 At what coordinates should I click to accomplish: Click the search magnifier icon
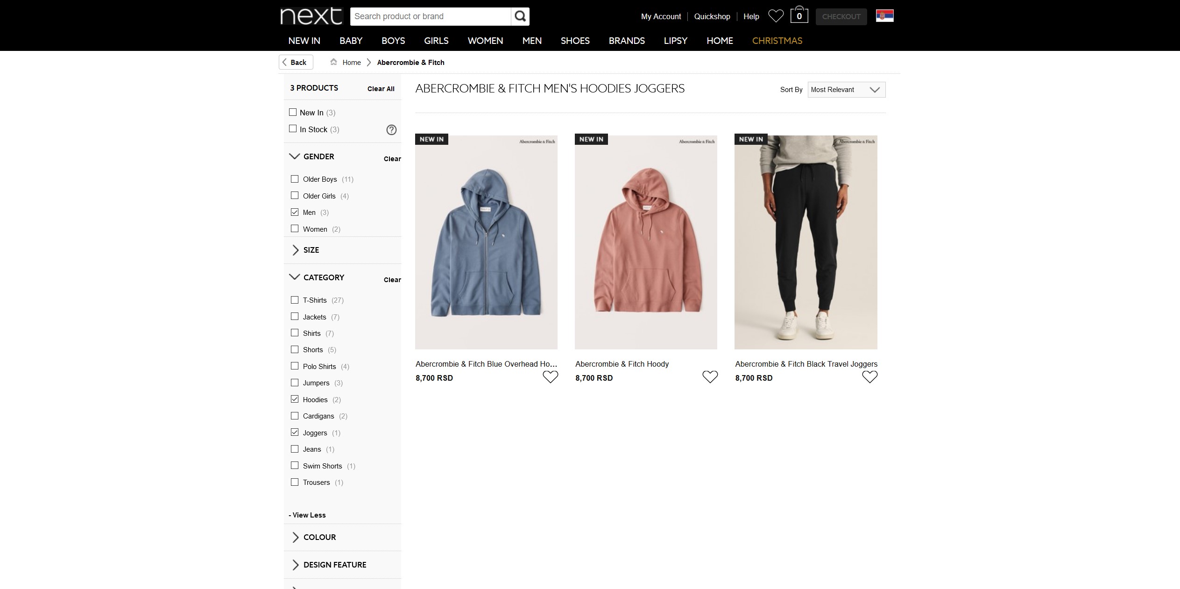(520, 16)
